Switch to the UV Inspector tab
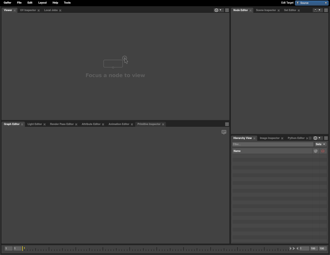 pyautogui.click(x=28, y=10)
